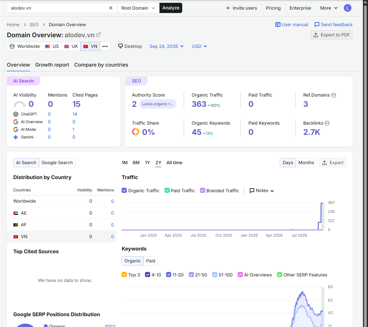Toggle Paid Traffic checkbox
Image resolution: width=368 pixels, height=327 pixels.
click(167, 190)
